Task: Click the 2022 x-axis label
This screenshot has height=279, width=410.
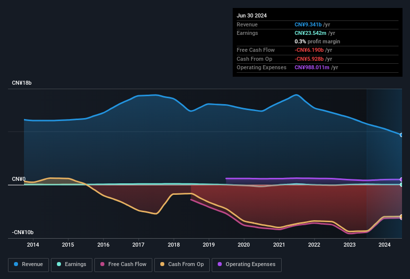Action: (x=314, y=245)
